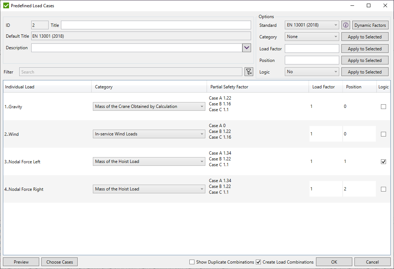Viewport: 394px width, 269px height.
Task: Enable Show Duplicate Combinations
Action: 192,262
